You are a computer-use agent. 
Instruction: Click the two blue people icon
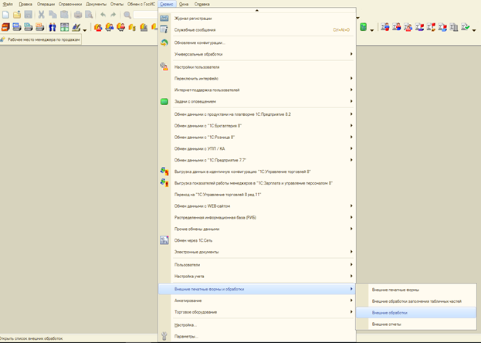pos(53,27)
